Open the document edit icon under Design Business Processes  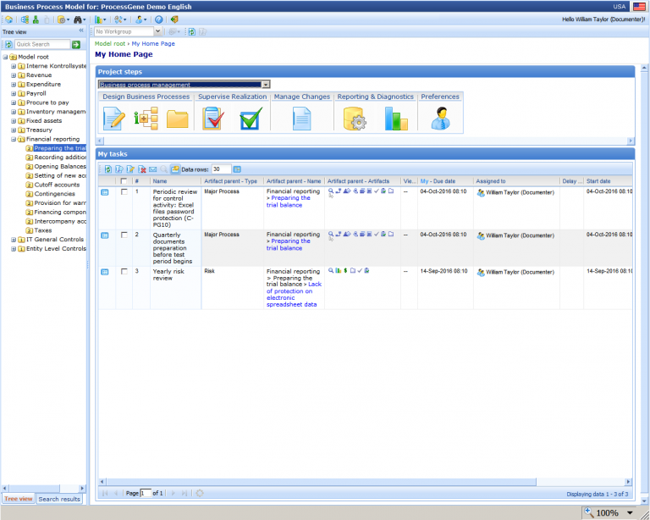point(113,119)
